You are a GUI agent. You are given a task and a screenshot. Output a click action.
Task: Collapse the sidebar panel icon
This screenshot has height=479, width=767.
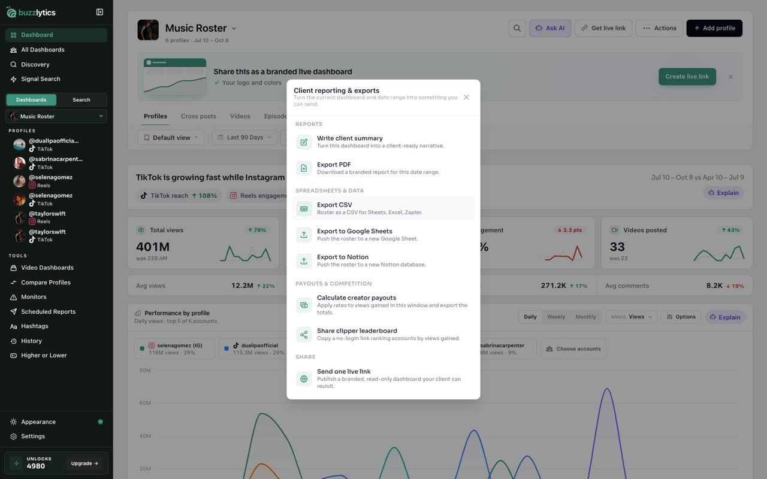tap(99, 12)
